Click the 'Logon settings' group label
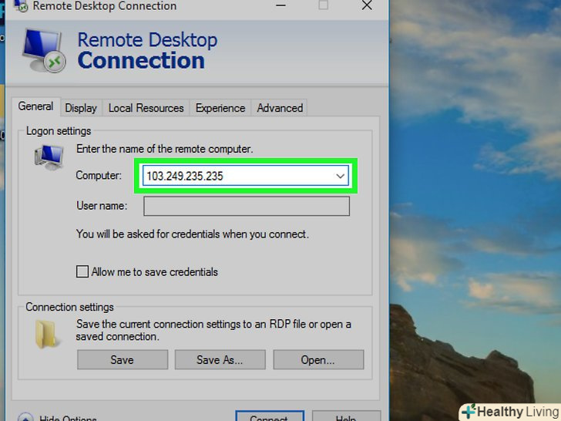This screenshot has height=421, width=561. click(x=59, y=131)
